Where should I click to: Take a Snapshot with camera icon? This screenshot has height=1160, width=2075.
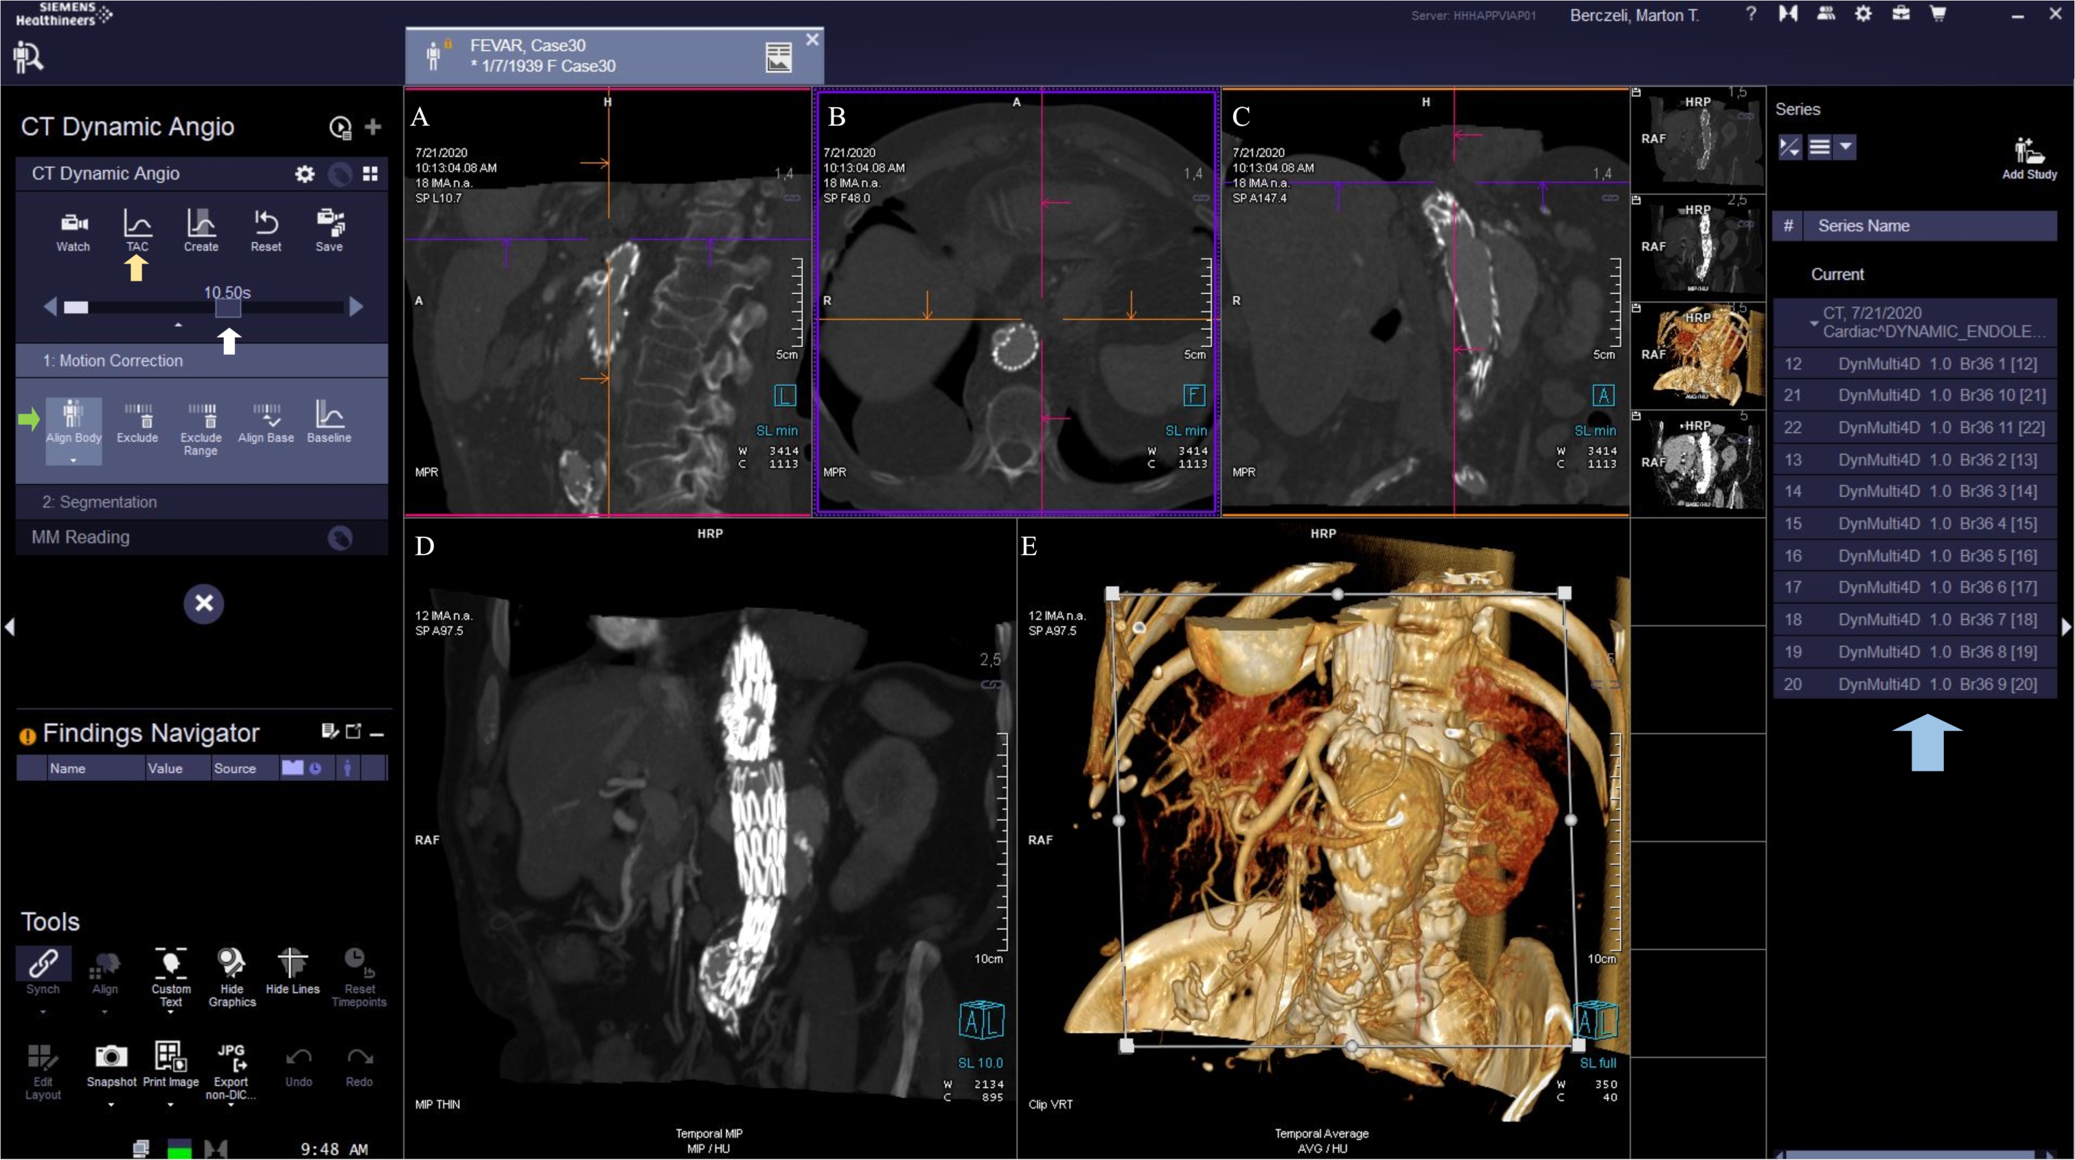click(111, 1056)
